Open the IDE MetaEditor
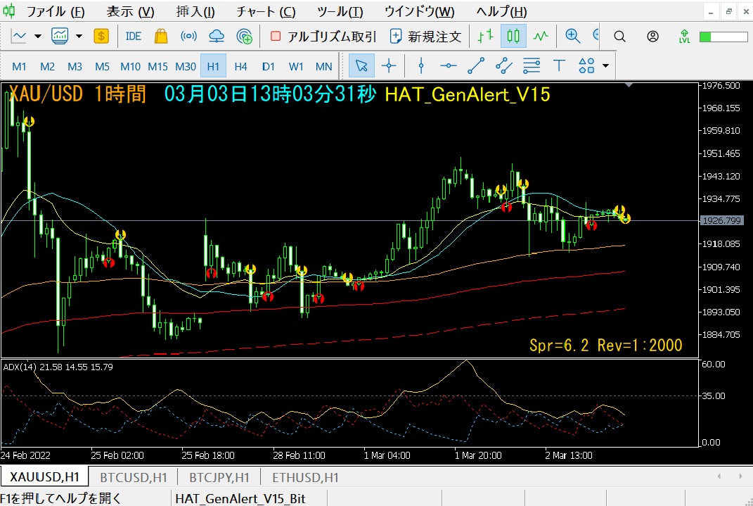Screen dimensions: 753x506 click(133, 37)
